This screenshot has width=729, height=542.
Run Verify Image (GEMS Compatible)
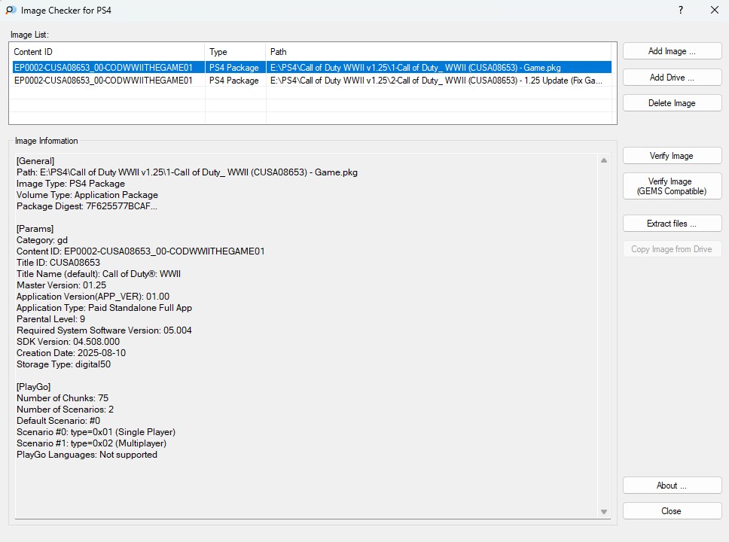point(672,186)
